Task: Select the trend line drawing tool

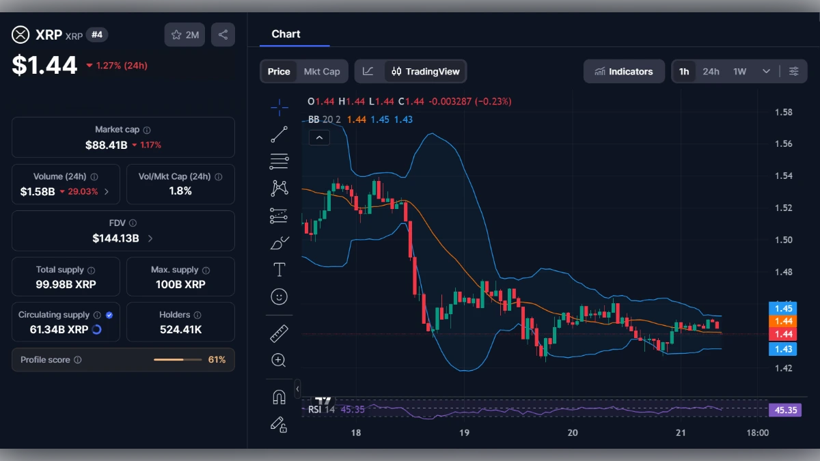Action: [x=279, y=134]
